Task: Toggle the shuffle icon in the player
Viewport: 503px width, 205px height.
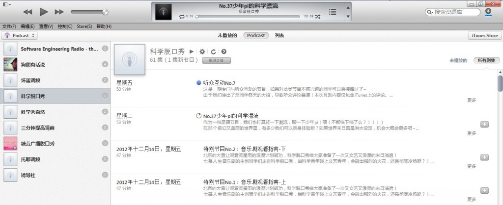Action: (x=317, y=16)
